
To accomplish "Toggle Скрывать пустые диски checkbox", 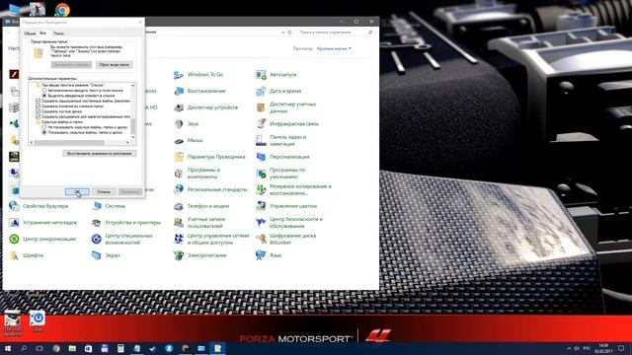I will click(39, 111).
